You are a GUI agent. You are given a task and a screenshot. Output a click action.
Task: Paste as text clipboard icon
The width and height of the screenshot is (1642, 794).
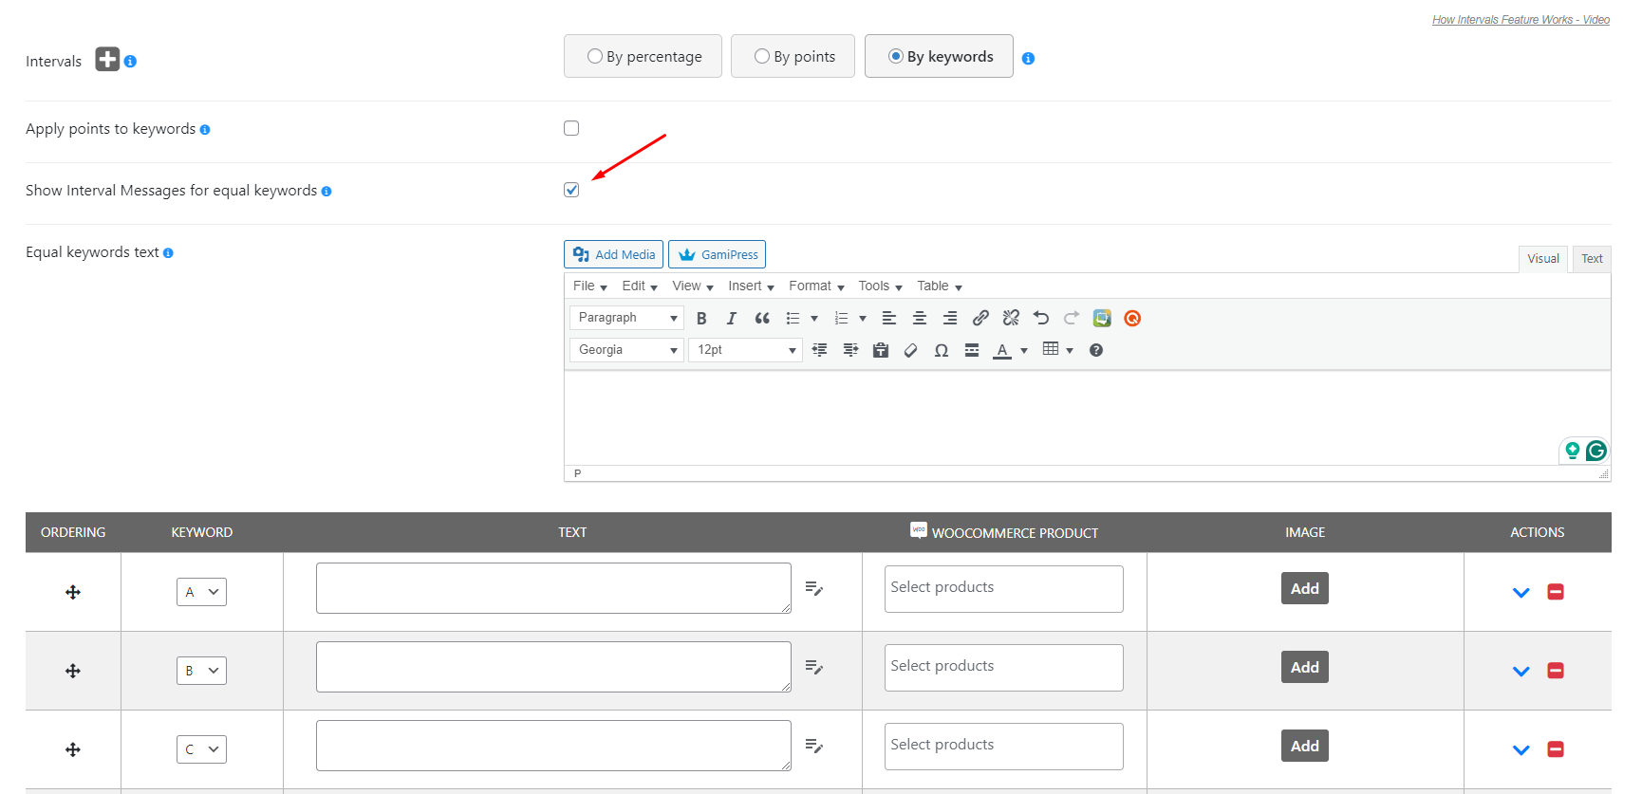(881, 350)
